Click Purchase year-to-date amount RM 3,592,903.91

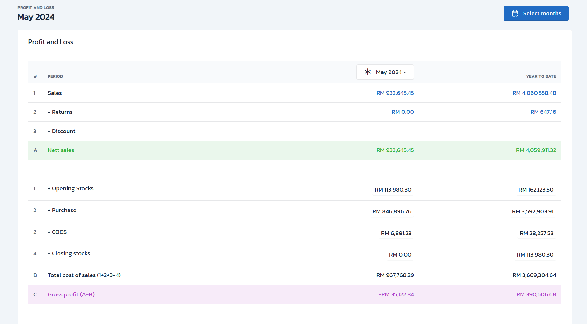[533, 211]
